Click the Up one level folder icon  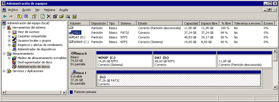point(19,16)
